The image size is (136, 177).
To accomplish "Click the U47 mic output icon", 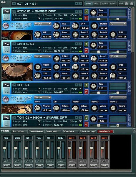I will click(87, 28).
